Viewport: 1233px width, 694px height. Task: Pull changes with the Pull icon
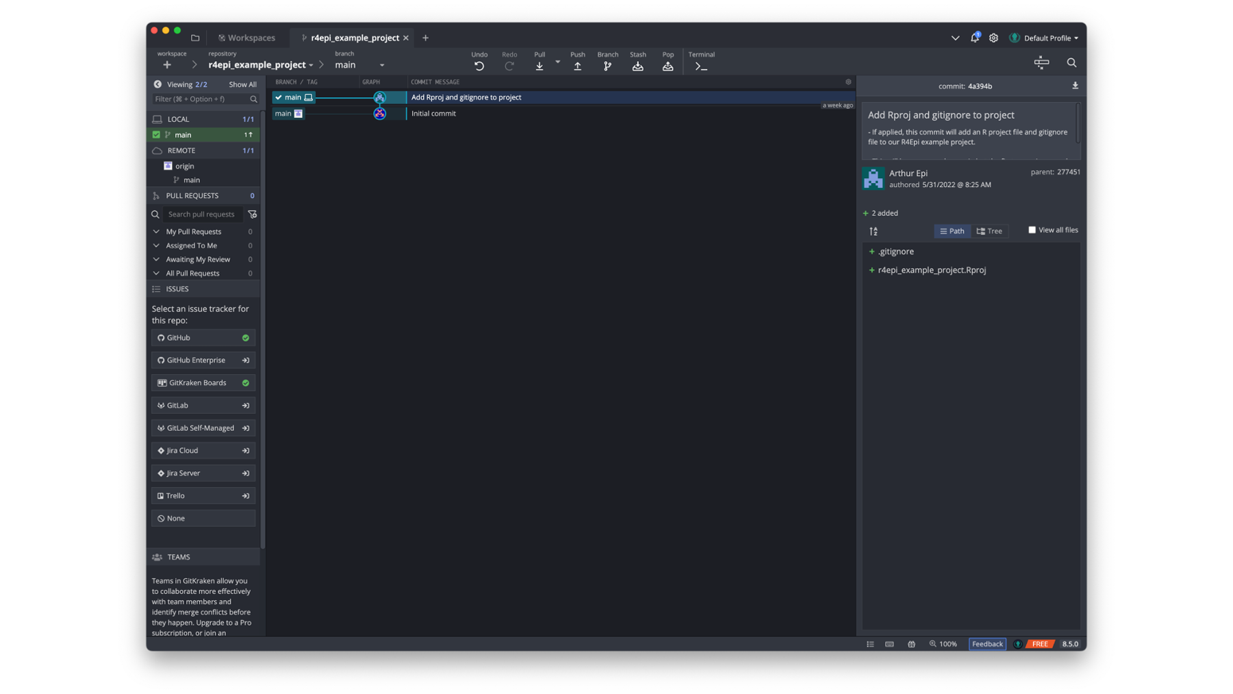tap(539, 66)
